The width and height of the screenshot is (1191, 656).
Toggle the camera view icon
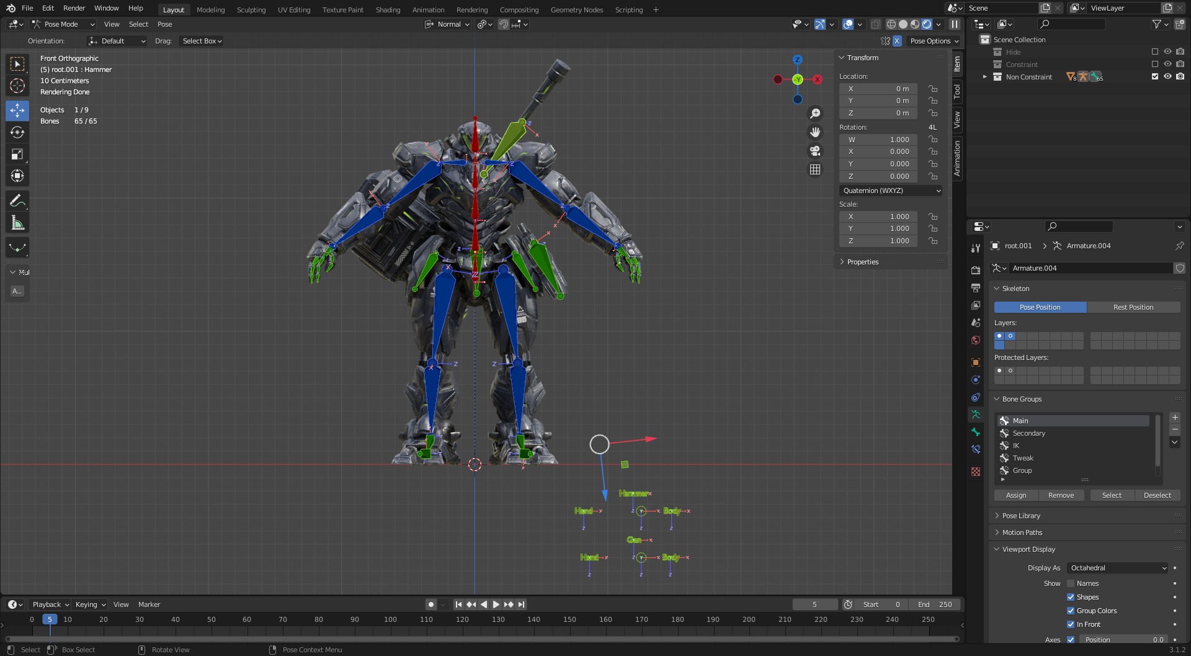[x=815, y=151]
